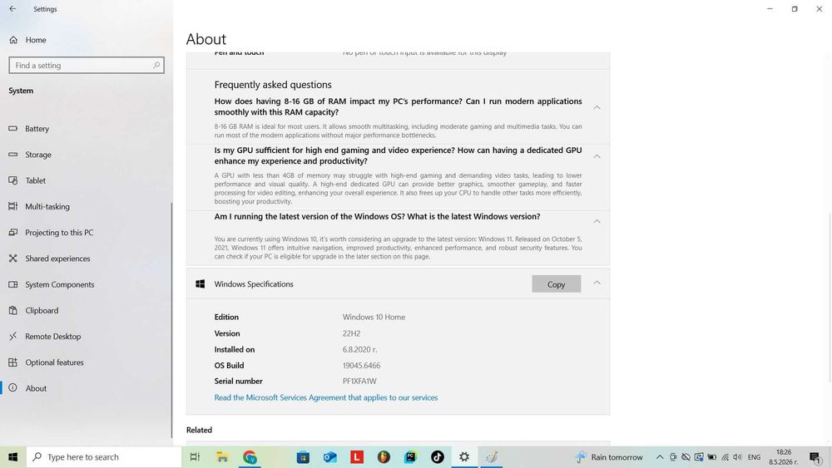The image size is (832, 468).
Task: Open Outlook from the taskbar
Action: pyautogui.click(x=330, y=457)
